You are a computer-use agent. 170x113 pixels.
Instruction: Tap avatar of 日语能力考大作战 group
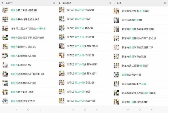pos(116,75)
